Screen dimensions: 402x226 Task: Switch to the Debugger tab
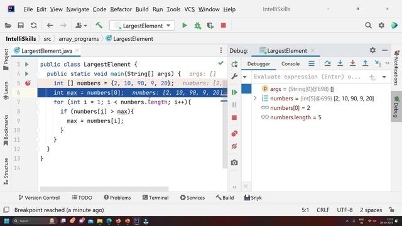click(258, 64)
